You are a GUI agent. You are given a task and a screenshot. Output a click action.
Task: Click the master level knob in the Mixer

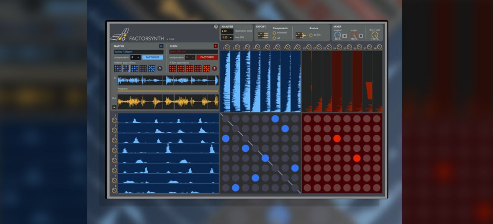[x=338, y=34]
